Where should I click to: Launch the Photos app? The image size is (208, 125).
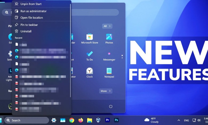tap(109, 39)
